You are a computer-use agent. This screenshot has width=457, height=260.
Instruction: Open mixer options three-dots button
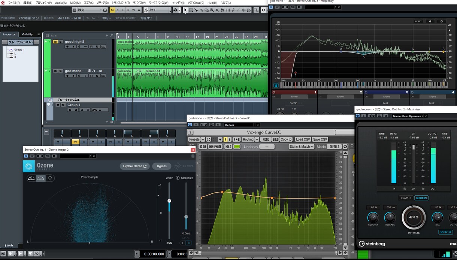[x=46, y=132]
